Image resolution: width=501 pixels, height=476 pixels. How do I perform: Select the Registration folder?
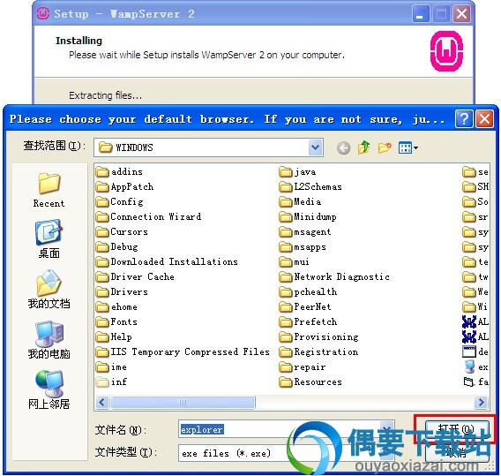[318, 351]
